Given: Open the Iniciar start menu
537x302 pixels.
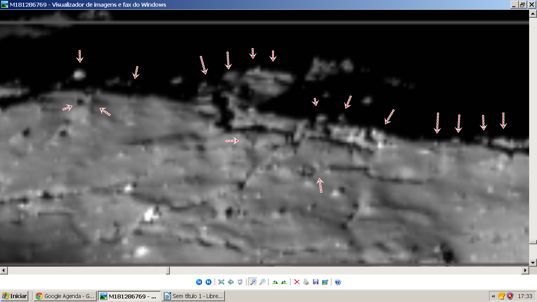Looking at the screenshot, I should click(15, 296).
